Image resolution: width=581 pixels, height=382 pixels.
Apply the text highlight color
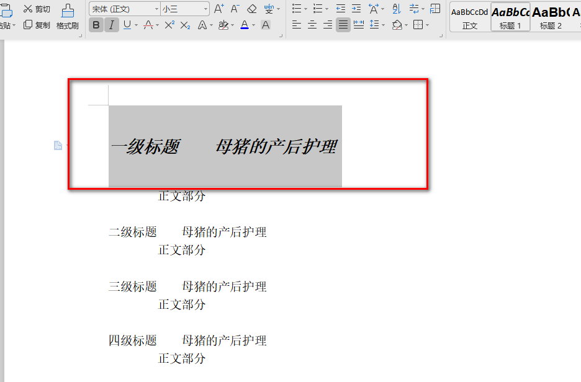(x=223, y=25)
